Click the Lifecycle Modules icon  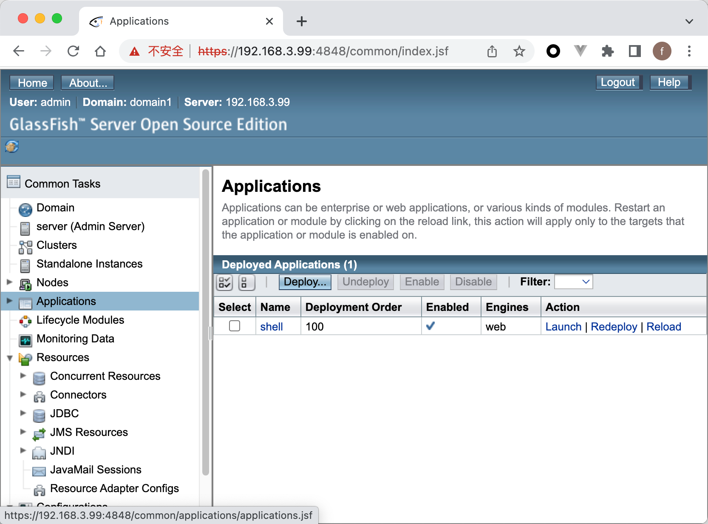coord(25,321)
